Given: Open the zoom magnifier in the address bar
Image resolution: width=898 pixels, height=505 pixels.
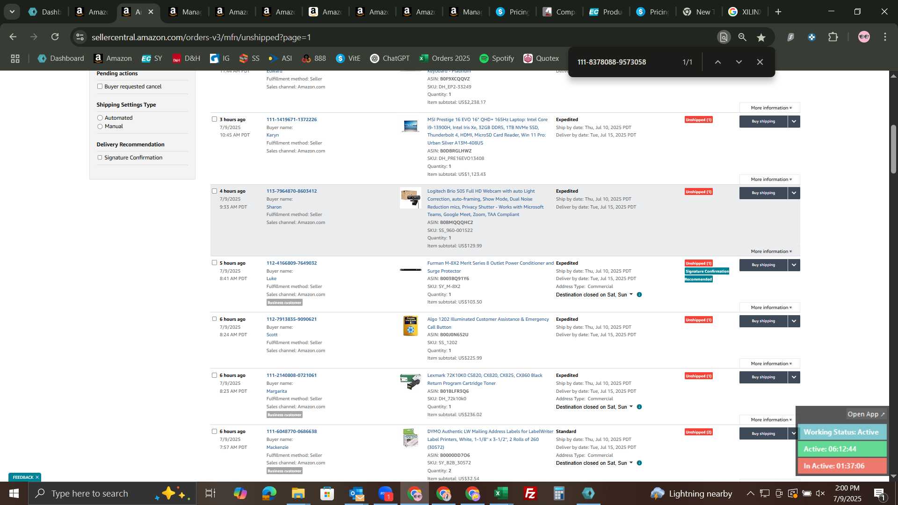Looking at the screenshot, I should point(742,37).
